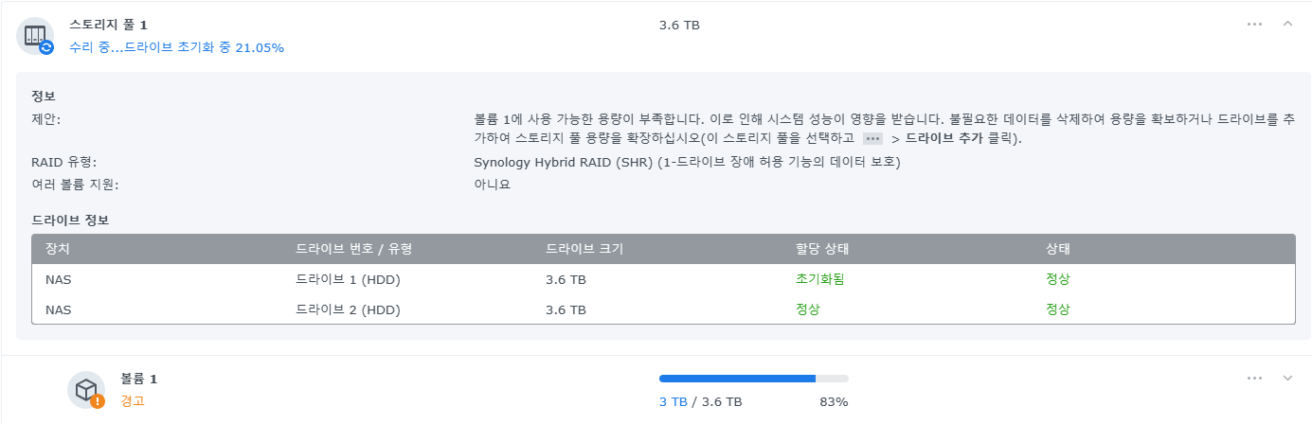1312x424 pixels.
Task: Open the more options menu for 볼륨 1
Action: pyautogui.click(x=1254, y=378)
